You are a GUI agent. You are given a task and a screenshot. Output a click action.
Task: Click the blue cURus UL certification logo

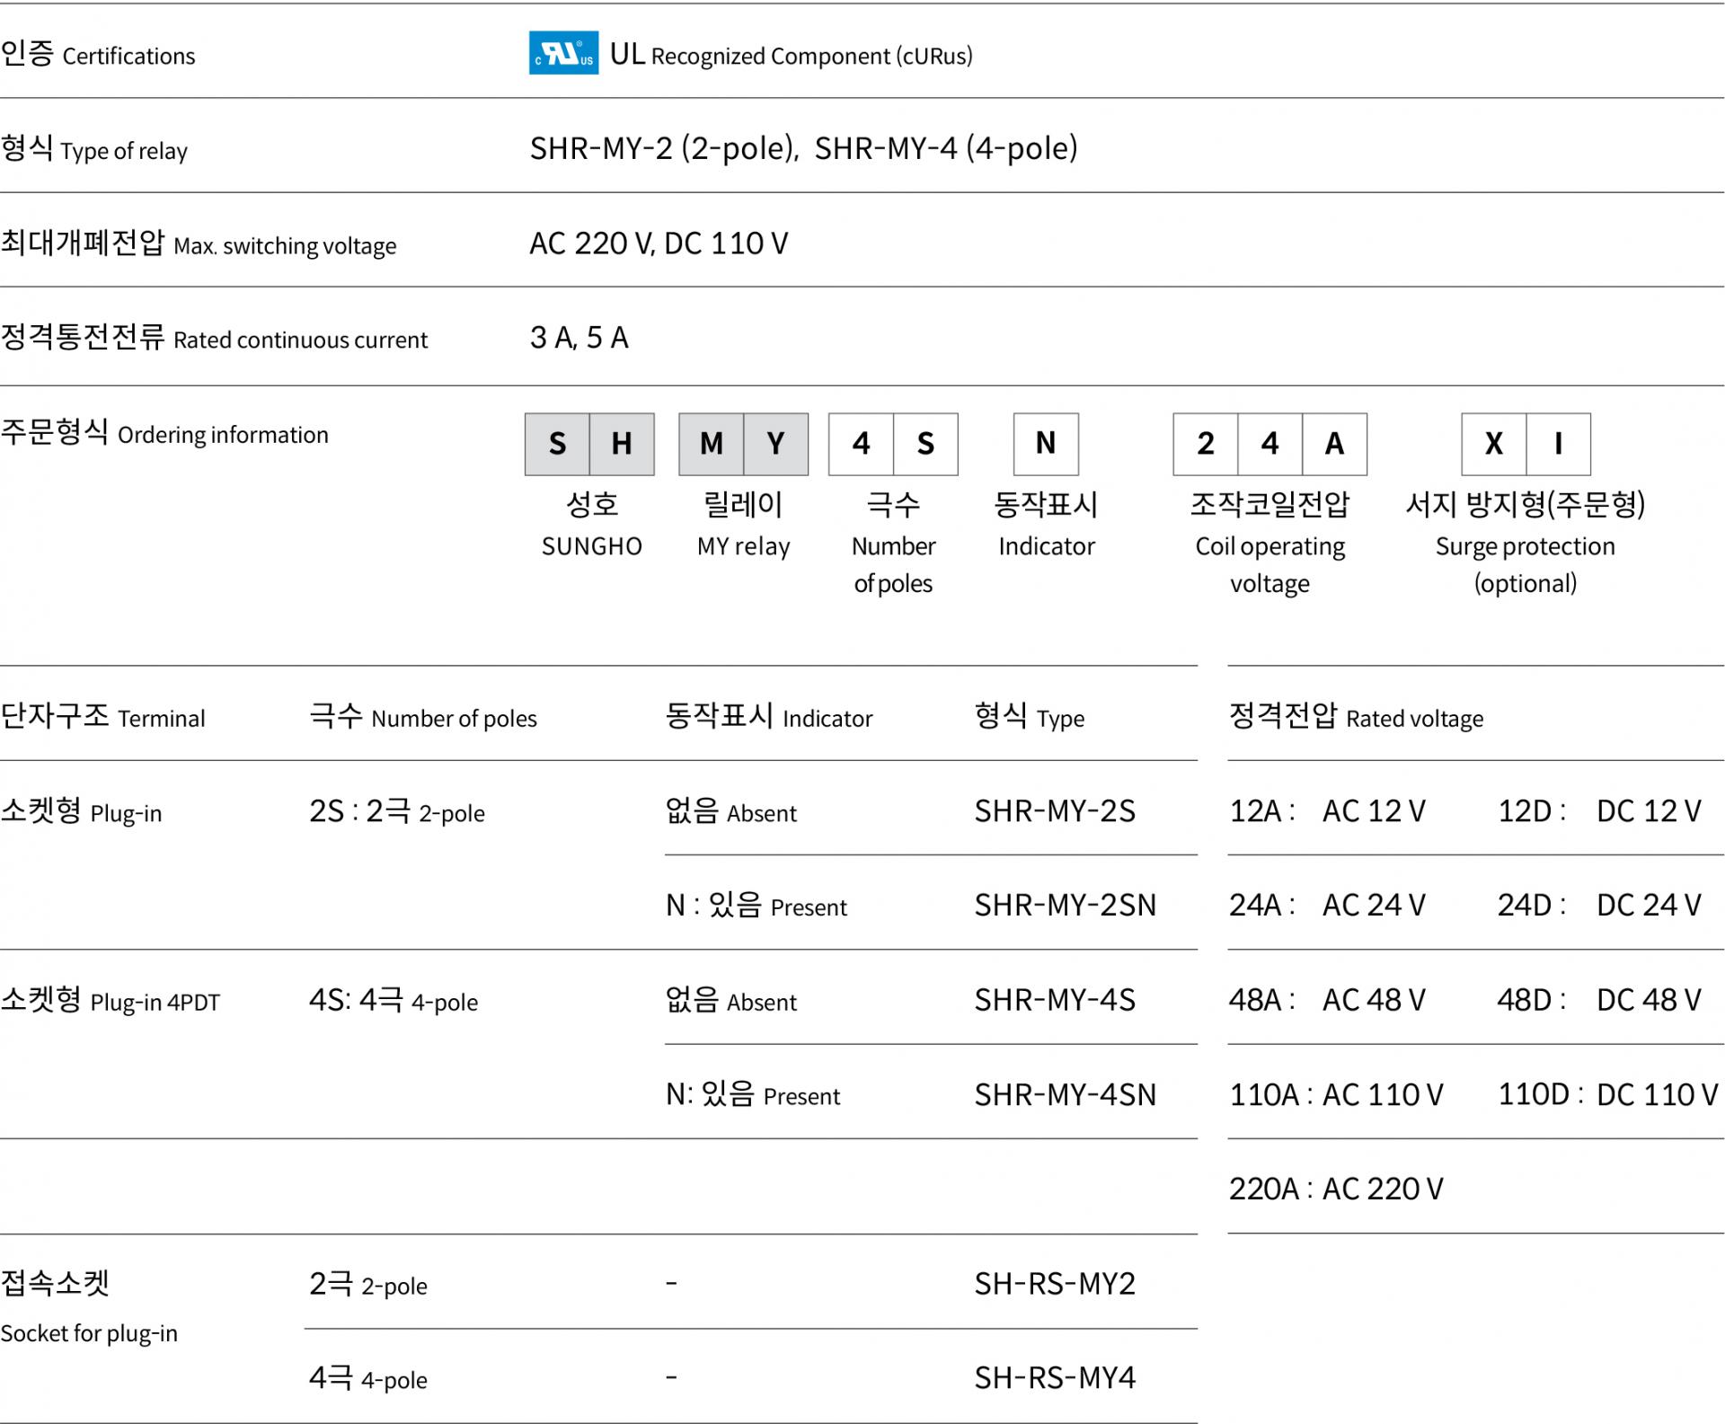(x=563, y=53)
